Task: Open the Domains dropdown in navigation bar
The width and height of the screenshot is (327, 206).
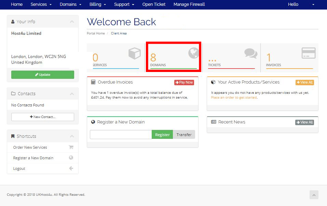Action: (x=70, y=4)
